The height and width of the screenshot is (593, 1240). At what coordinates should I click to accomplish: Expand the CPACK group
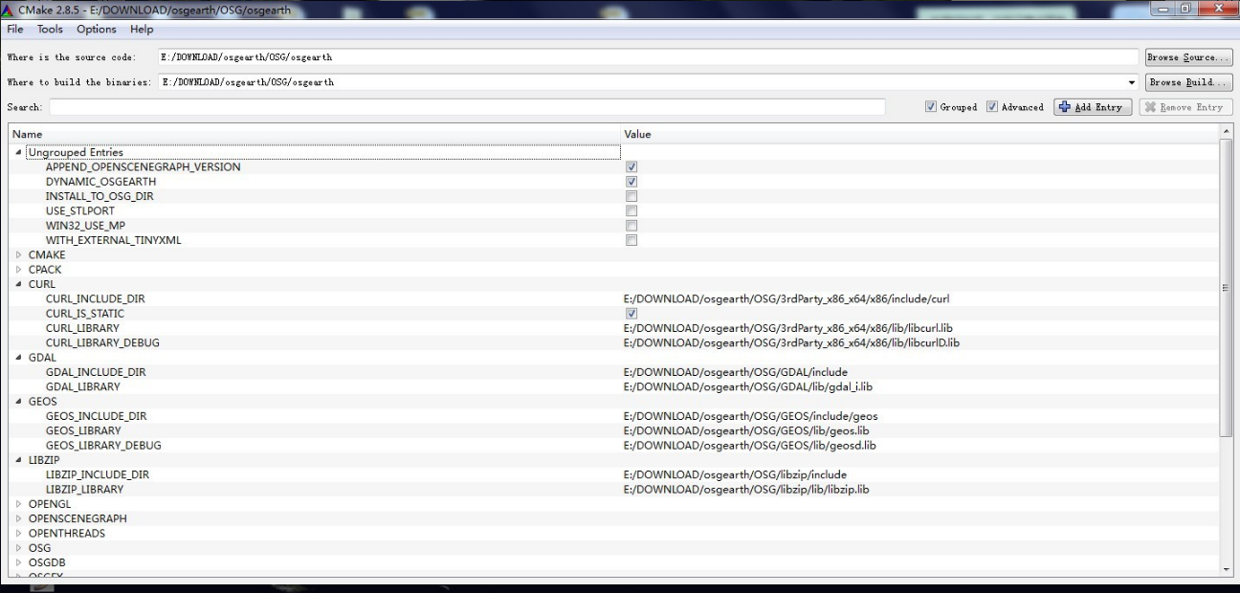20,270
